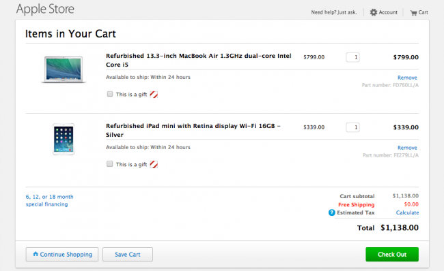This screenshot has width=444, height=271.
Task: Click the Estimated Tax help question icon
Action: click(331, 212)
